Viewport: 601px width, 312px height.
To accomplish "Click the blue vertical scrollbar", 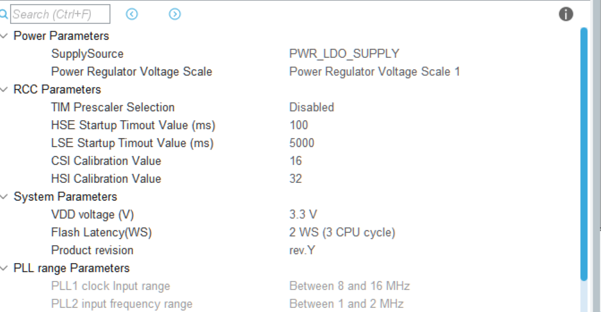I will (584, 154).
